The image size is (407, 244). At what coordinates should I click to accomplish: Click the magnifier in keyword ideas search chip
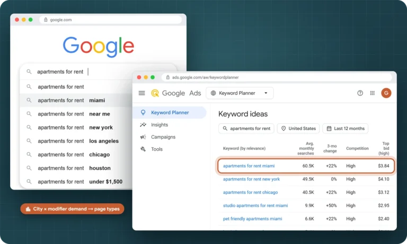point(225,129)
